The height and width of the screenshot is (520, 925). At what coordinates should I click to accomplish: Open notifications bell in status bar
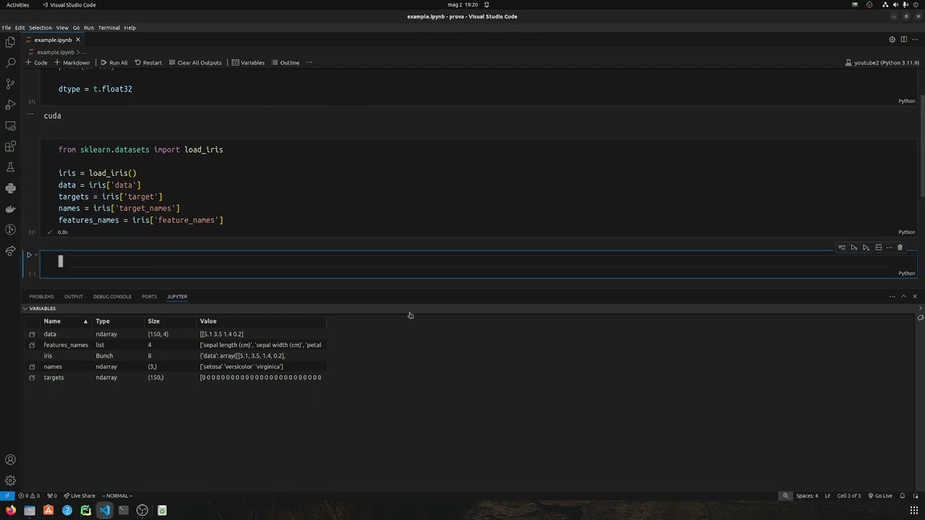coord(902,495)
